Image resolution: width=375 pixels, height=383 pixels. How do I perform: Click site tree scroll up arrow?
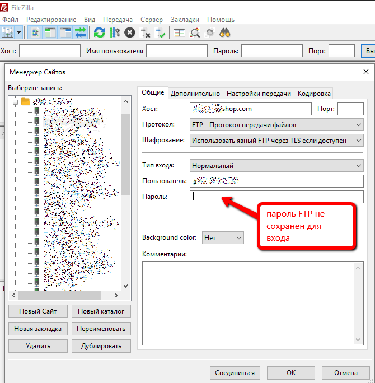pyautogui.click(x=125, y=101)
